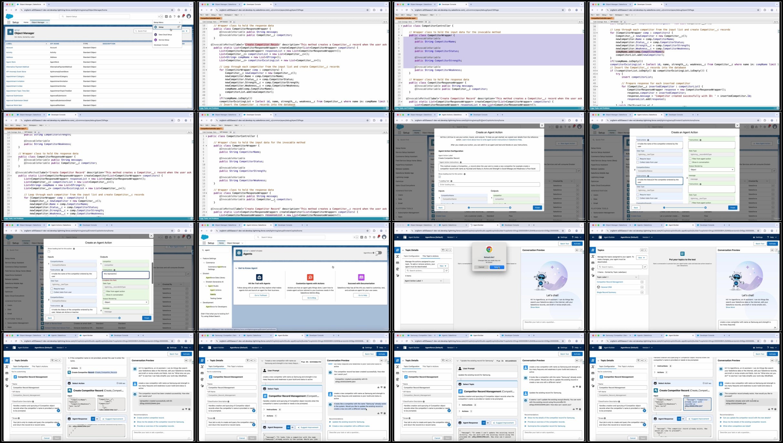
Task: Check Require input under CompetitorStatus in the Output Rendering frame
Action: pos(638,195)
